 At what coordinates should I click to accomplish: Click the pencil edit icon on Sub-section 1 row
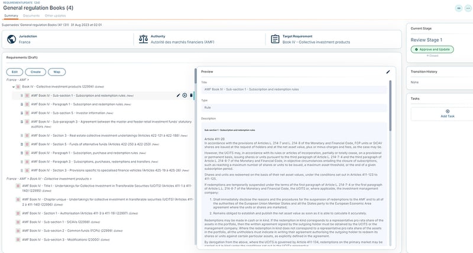[x=178, y=96]
